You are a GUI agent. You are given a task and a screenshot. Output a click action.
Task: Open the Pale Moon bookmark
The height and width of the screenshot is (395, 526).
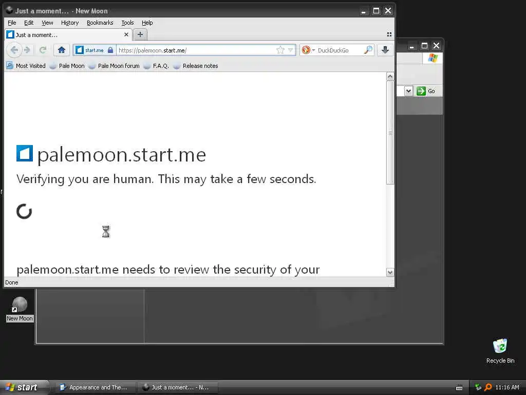[67, 66]
